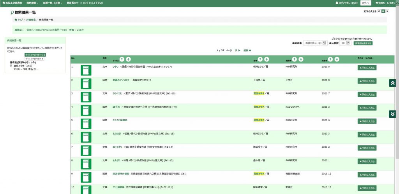Sort authors descending with the down arrow
The height and width of the screenshot is (194, 399).
click(267, 59)
